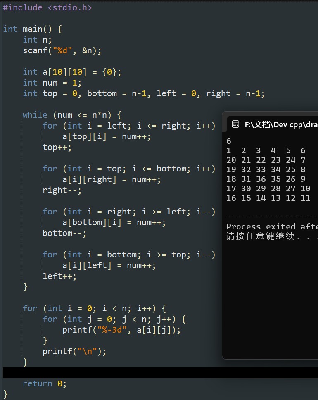Click the 'for (int i = top; i <= bottom' line
The image size is (318, 400).
point(129,169)
